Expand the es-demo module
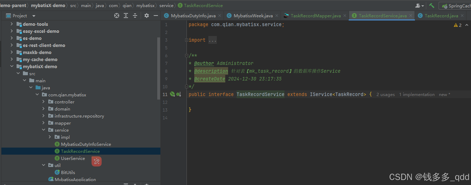Viewport: 471px width, 185px height. tap(12, 38)
